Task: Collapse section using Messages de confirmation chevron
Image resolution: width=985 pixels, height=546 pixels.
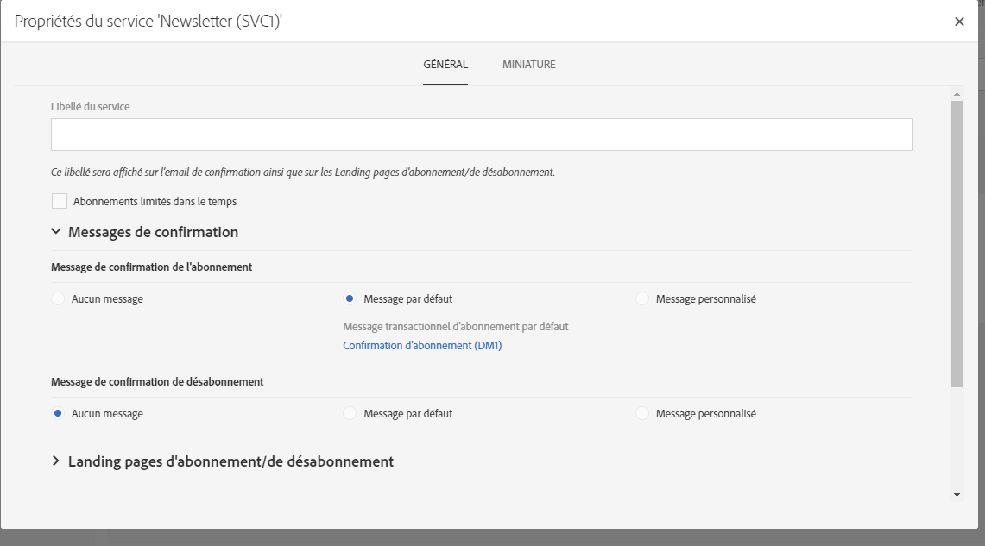Action: pos(56,232)
